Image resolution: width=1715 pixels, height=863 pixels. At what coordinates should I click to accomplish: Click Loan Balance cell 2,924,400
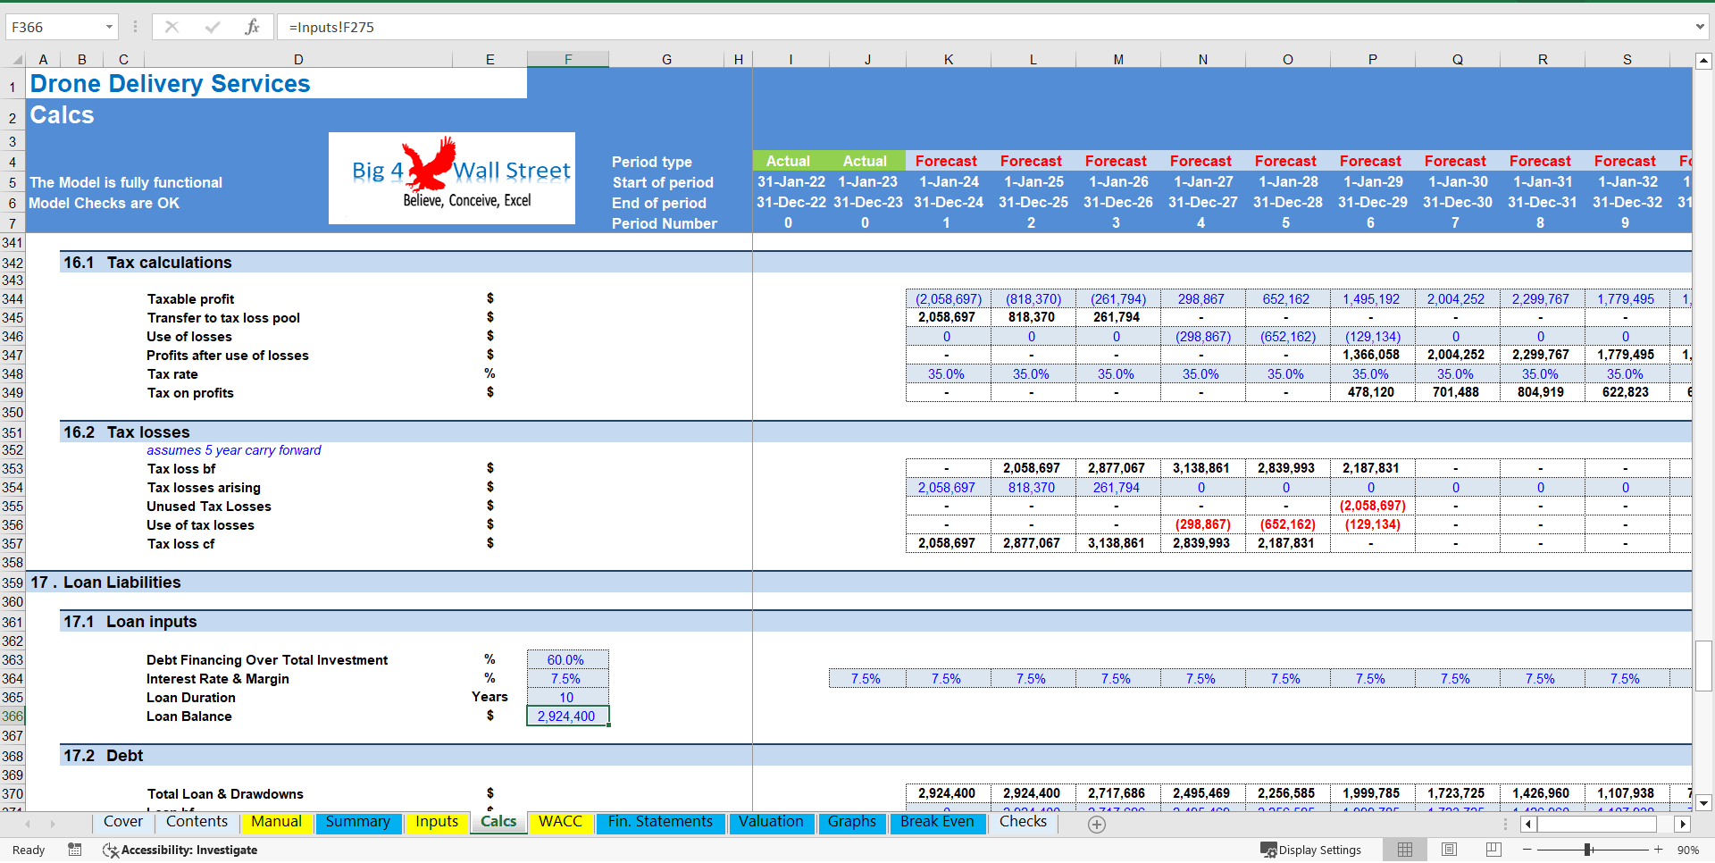[x=568, y=716]
